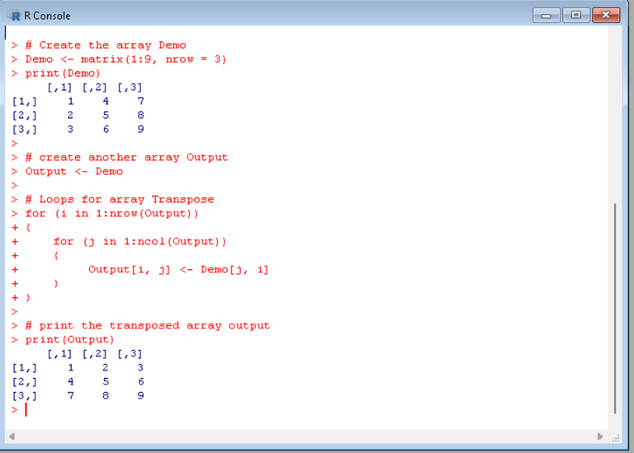
Task: Maximize the R Console window
Action: [x=575, y=15]
